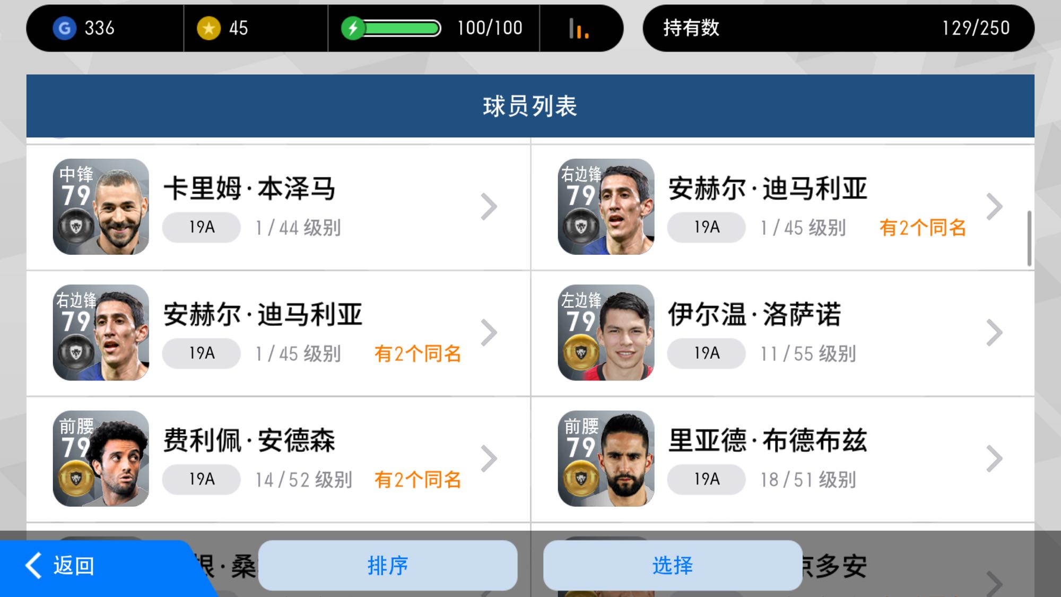Viewport: 1061px width, 597px height.
Task: Expand 卡里姆·本泽马 row chevron
Action: [489, 206]
